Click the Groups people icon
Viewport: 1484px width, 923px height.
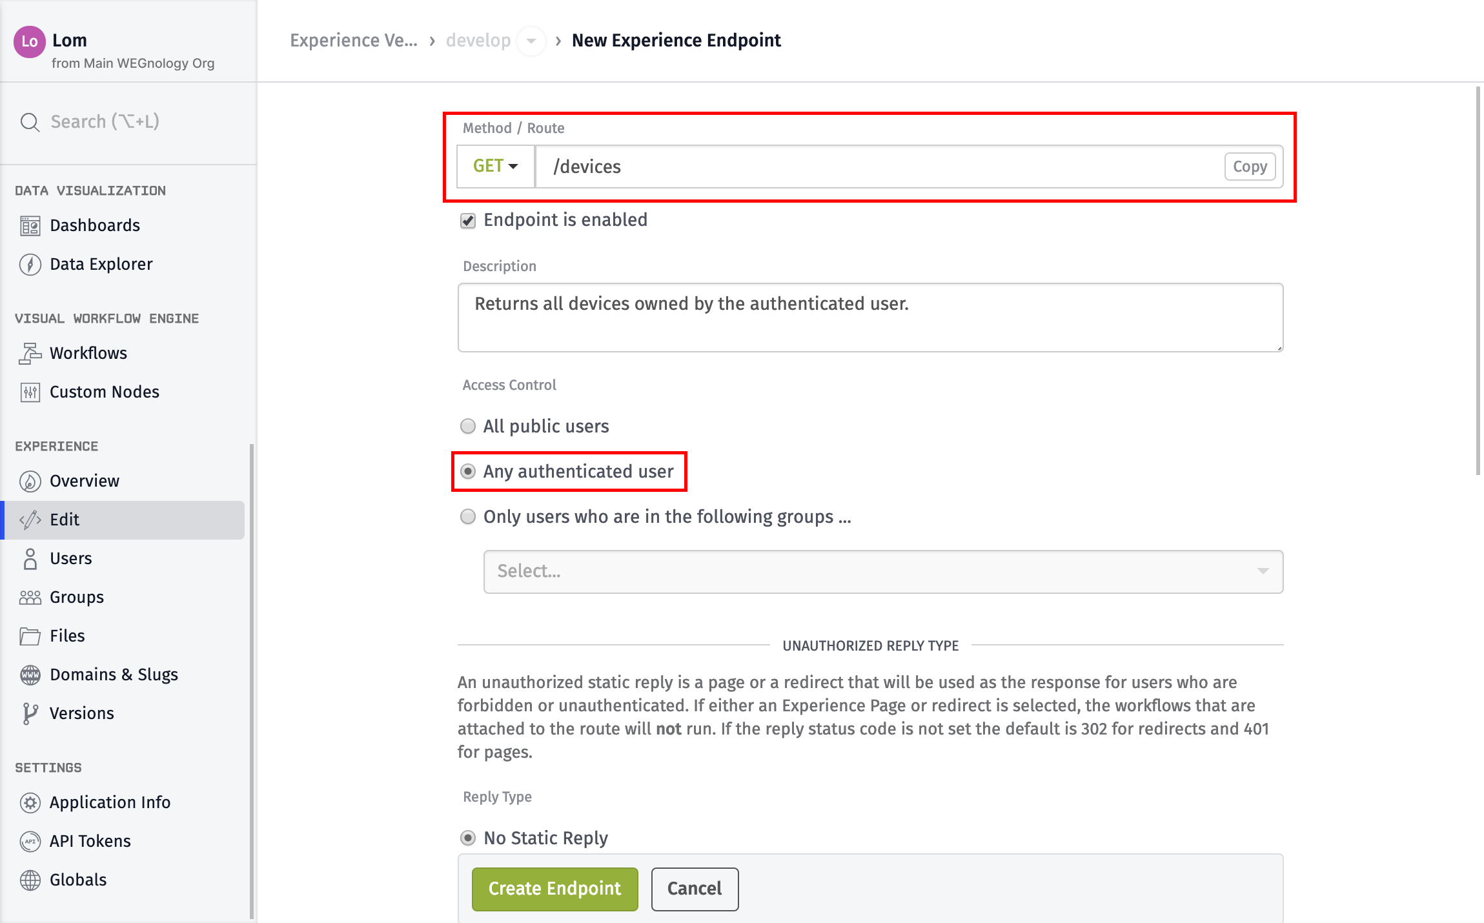30,598
